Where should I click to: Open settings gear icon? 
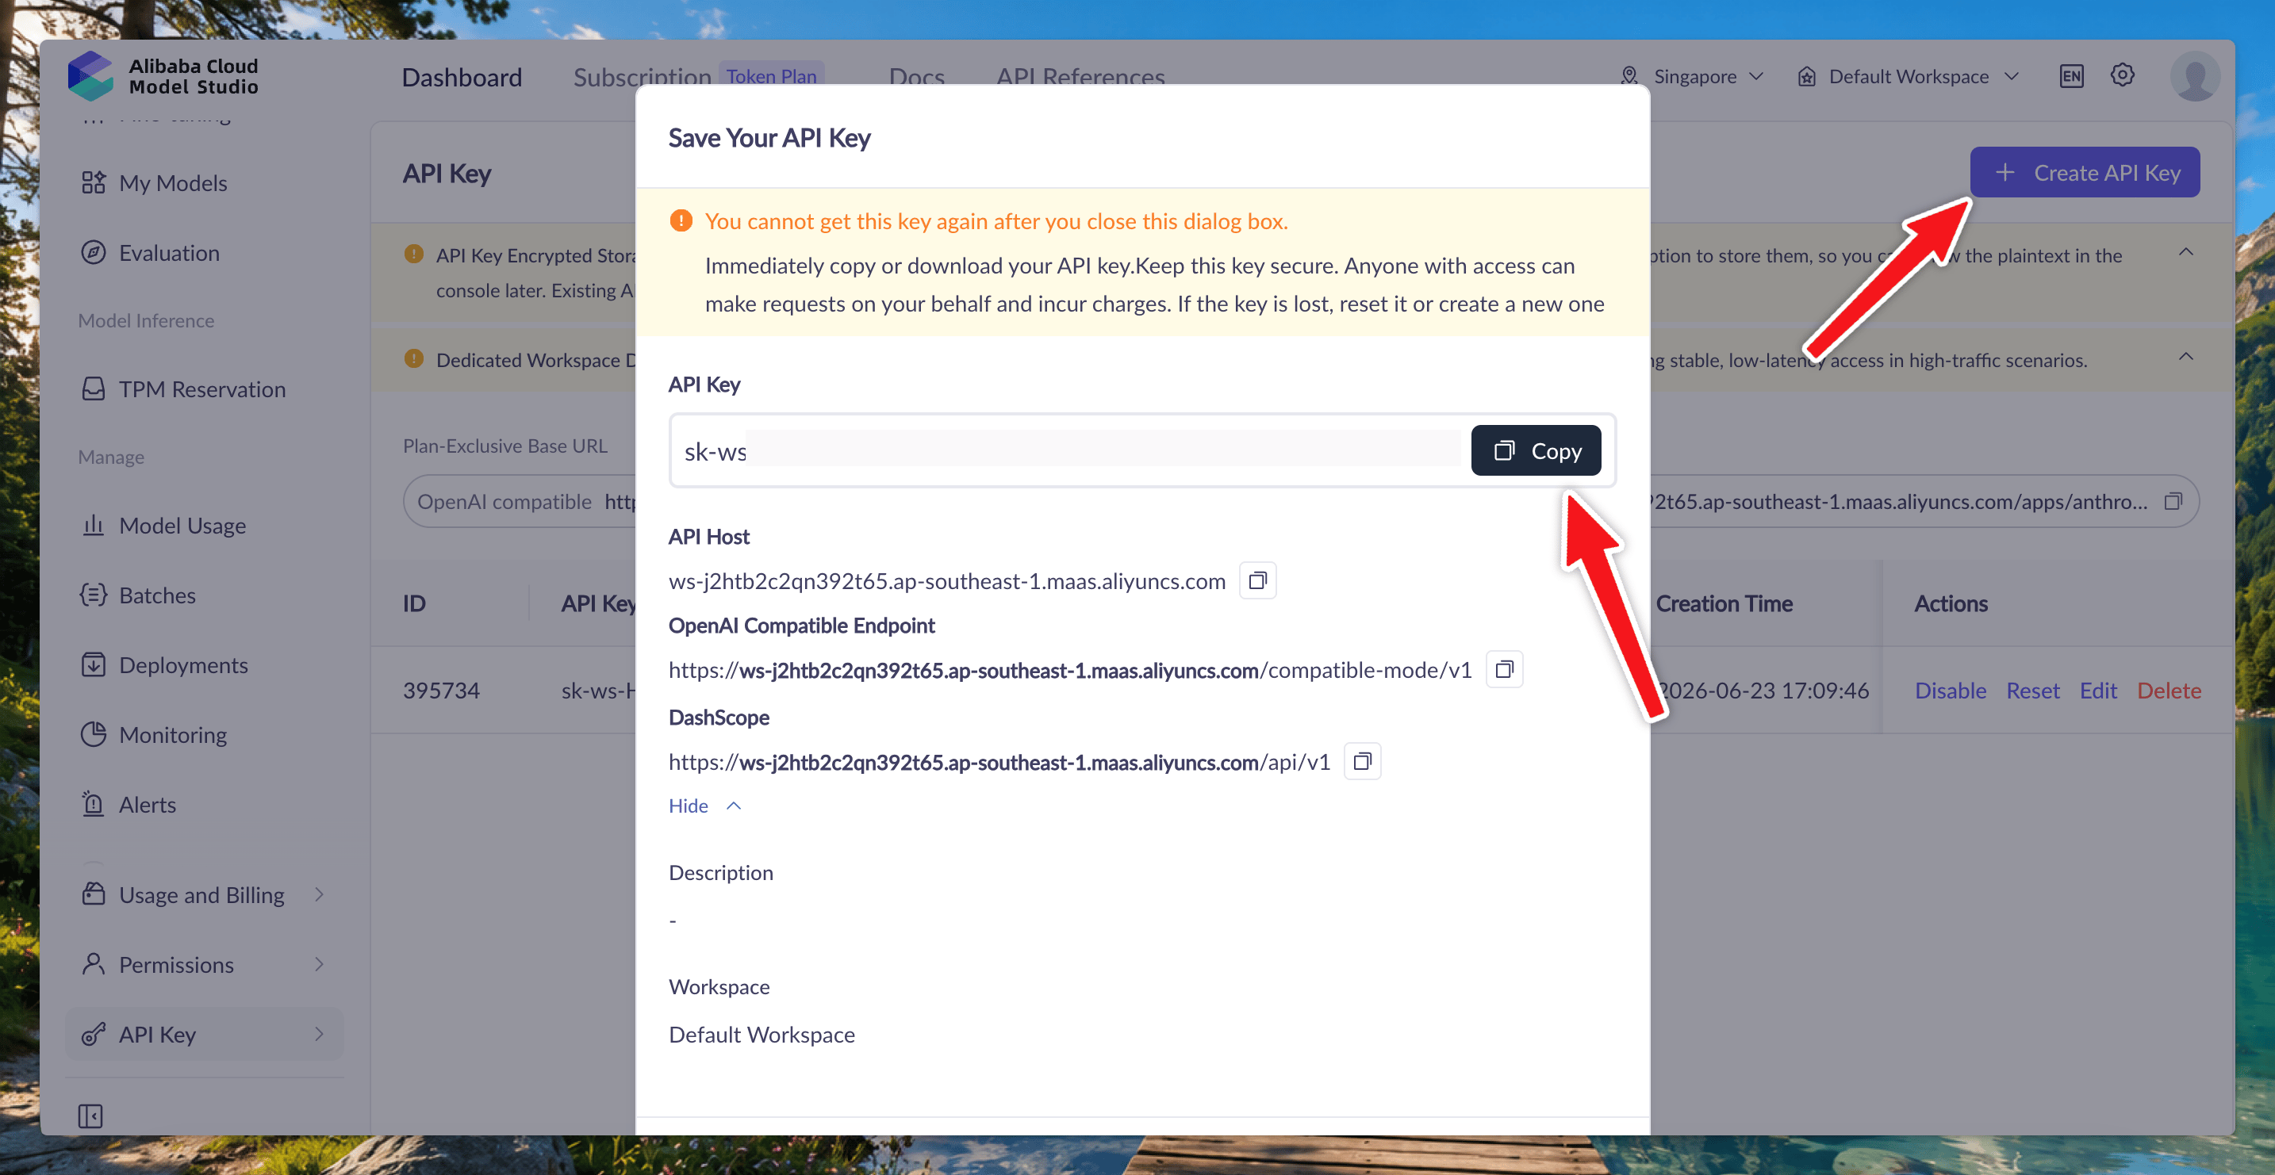2122,75
